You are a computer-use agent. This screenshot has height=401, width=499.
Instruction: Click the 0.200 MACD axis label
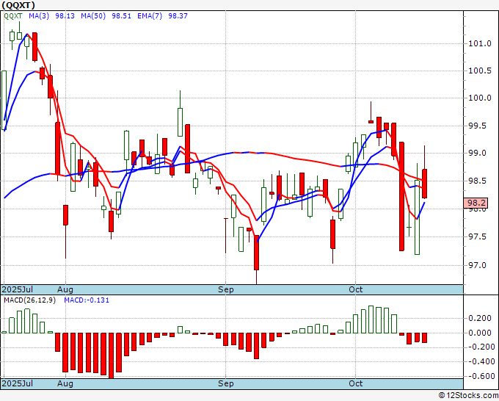[480, 318]
